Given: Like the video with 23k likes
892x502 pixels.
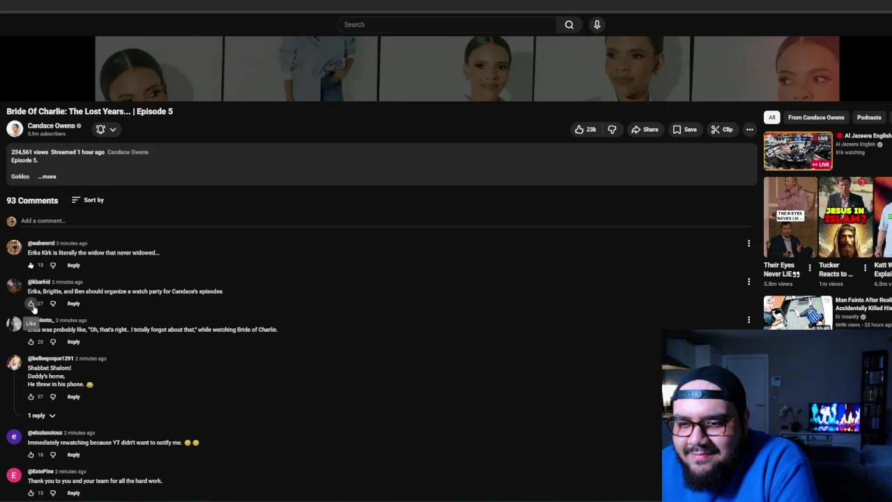Looking at the screenshot, I should coord(585,130).
